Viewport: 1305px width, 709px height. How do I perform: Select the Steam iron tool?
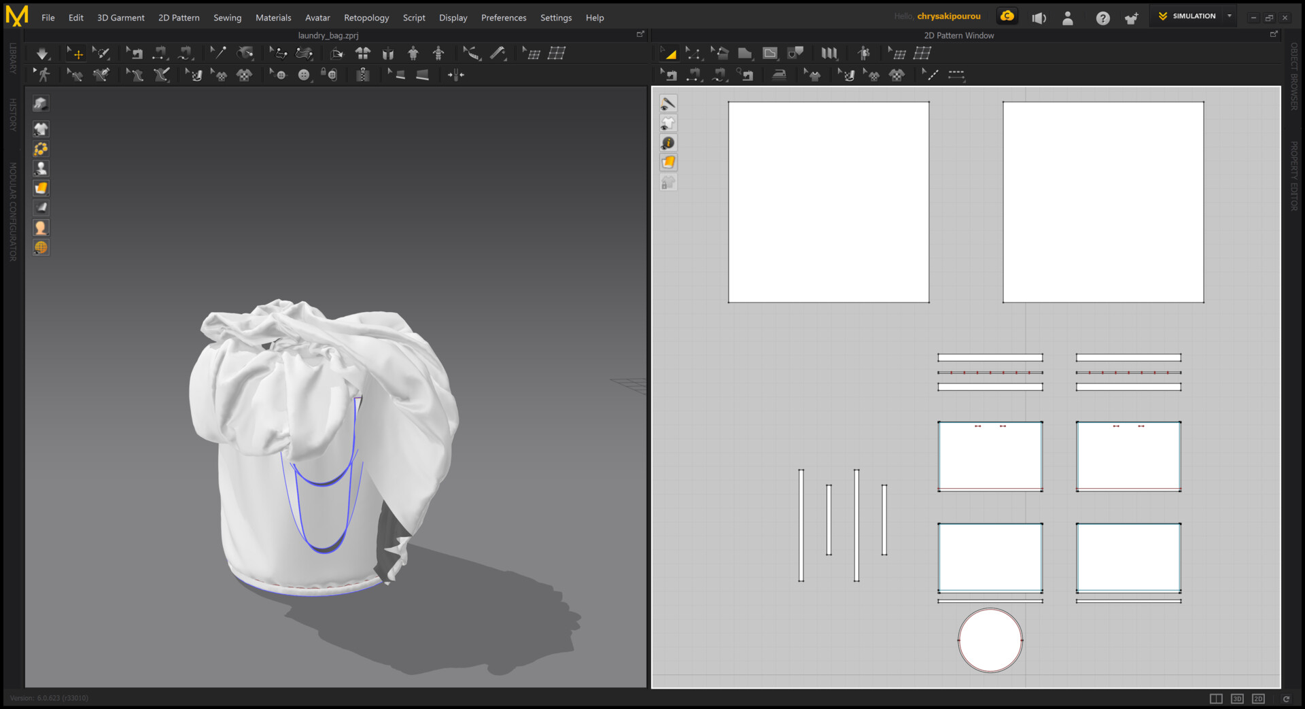click(x=779, y=75)
